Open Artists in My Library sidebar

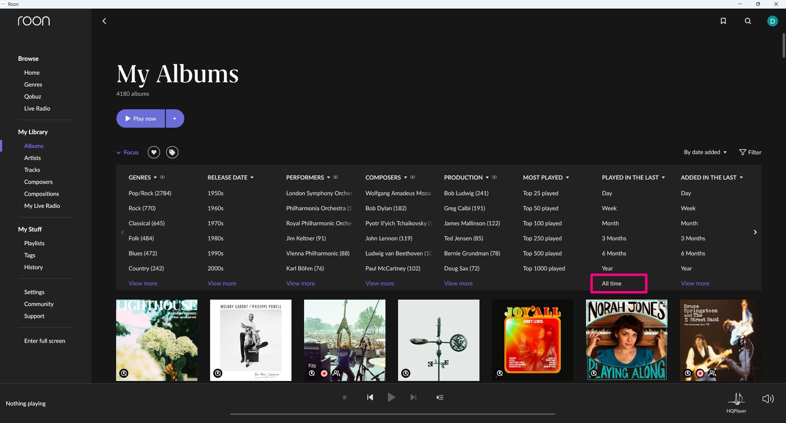pyautogui.click(x=32, y=158)
